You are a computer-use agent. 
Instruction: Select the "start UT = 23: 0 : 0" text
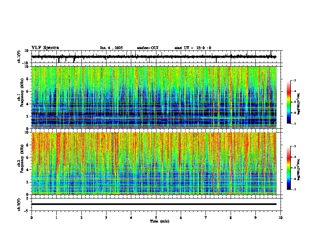pyautogui.click(x=193, y=48)
